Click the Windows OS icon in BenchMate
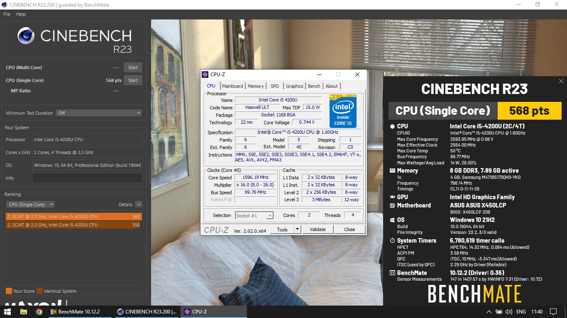Image resolution: width=567 pixels, height=318 pixels. pos(392,220)
